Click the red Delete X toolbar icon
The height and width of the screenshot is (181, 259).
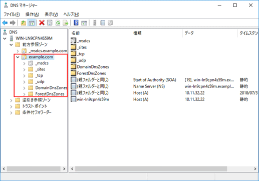(42, 22)
